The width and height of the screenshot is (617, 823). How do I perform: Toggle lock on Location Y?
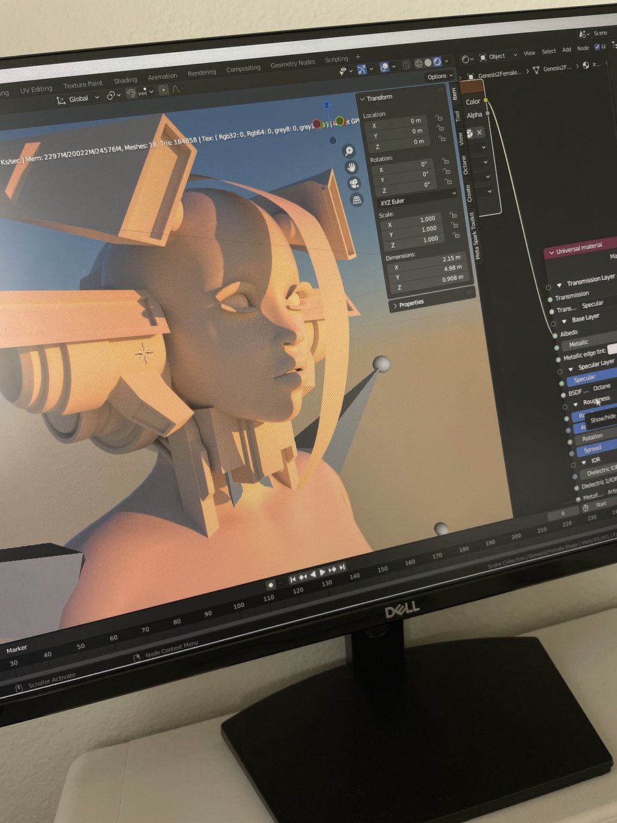click(441, 128)
